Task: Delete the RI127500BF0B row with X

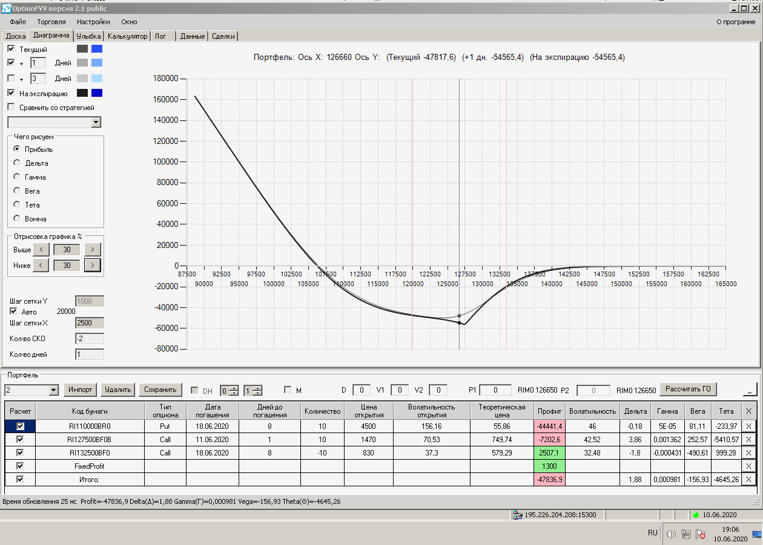Action: point(748,439)
